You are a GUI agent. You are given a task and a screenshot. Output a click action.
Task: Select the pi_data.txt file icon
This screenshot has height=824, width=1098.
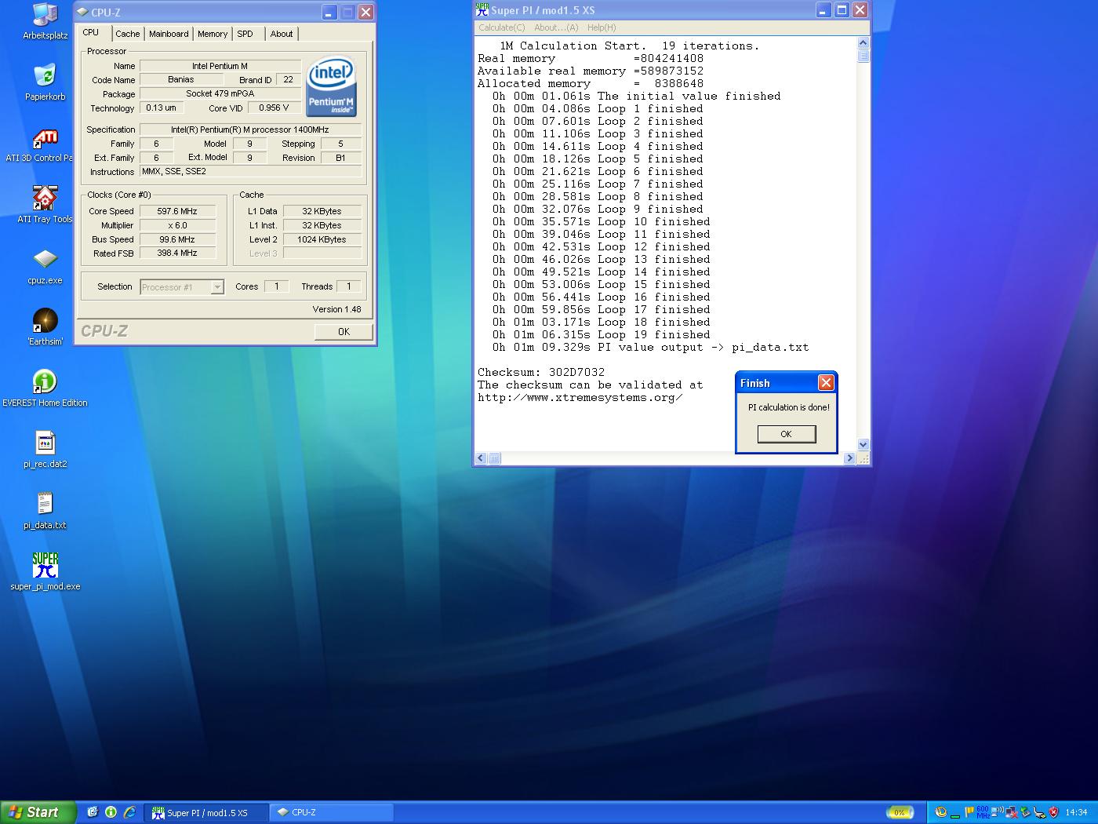coord(45,505)
